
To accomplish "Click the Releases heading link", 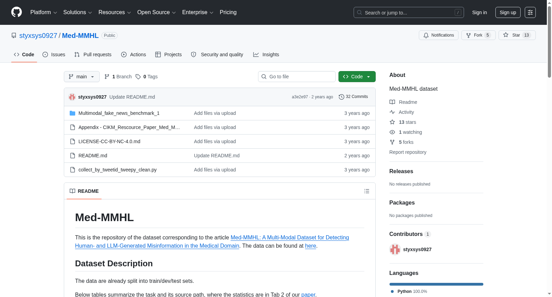I will click(x=401, y=171).
